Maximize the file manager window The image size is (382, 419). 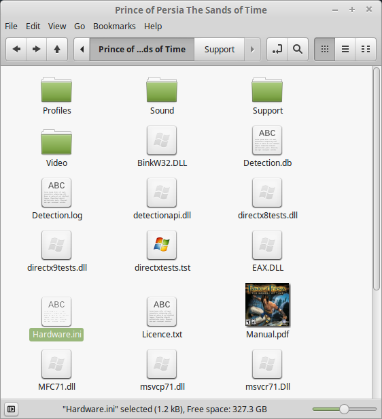click(352, 10)
